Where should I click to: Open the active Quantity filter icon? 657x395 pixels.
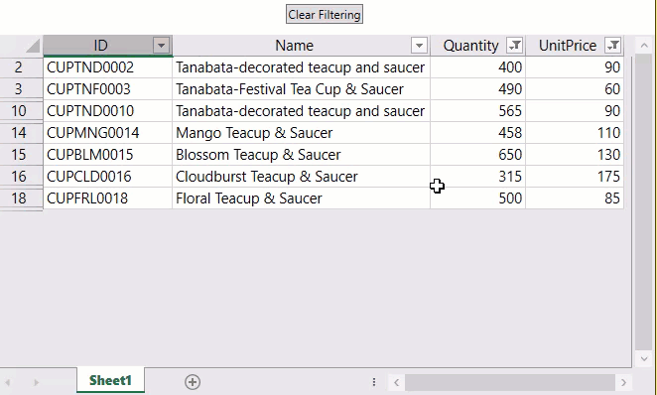coord(514,46)
